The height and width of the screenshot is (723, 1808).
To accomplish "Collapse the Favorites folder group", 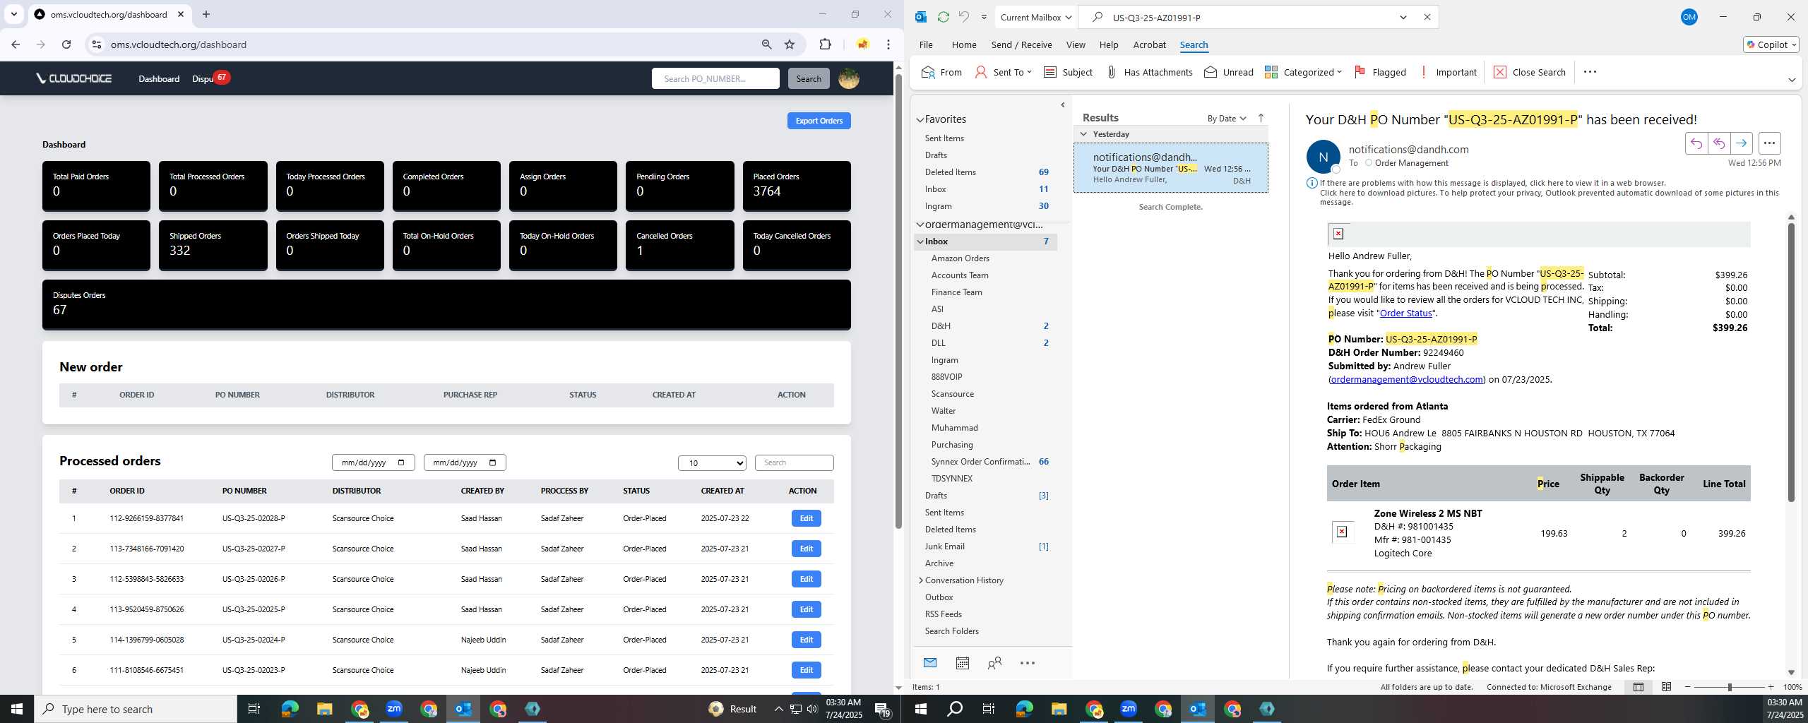I will tap(920, 120).
